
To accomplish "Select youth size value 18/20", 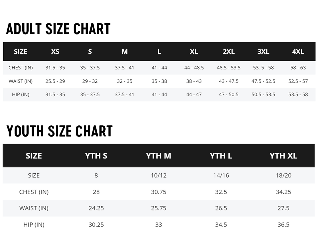I will point(283,175).
